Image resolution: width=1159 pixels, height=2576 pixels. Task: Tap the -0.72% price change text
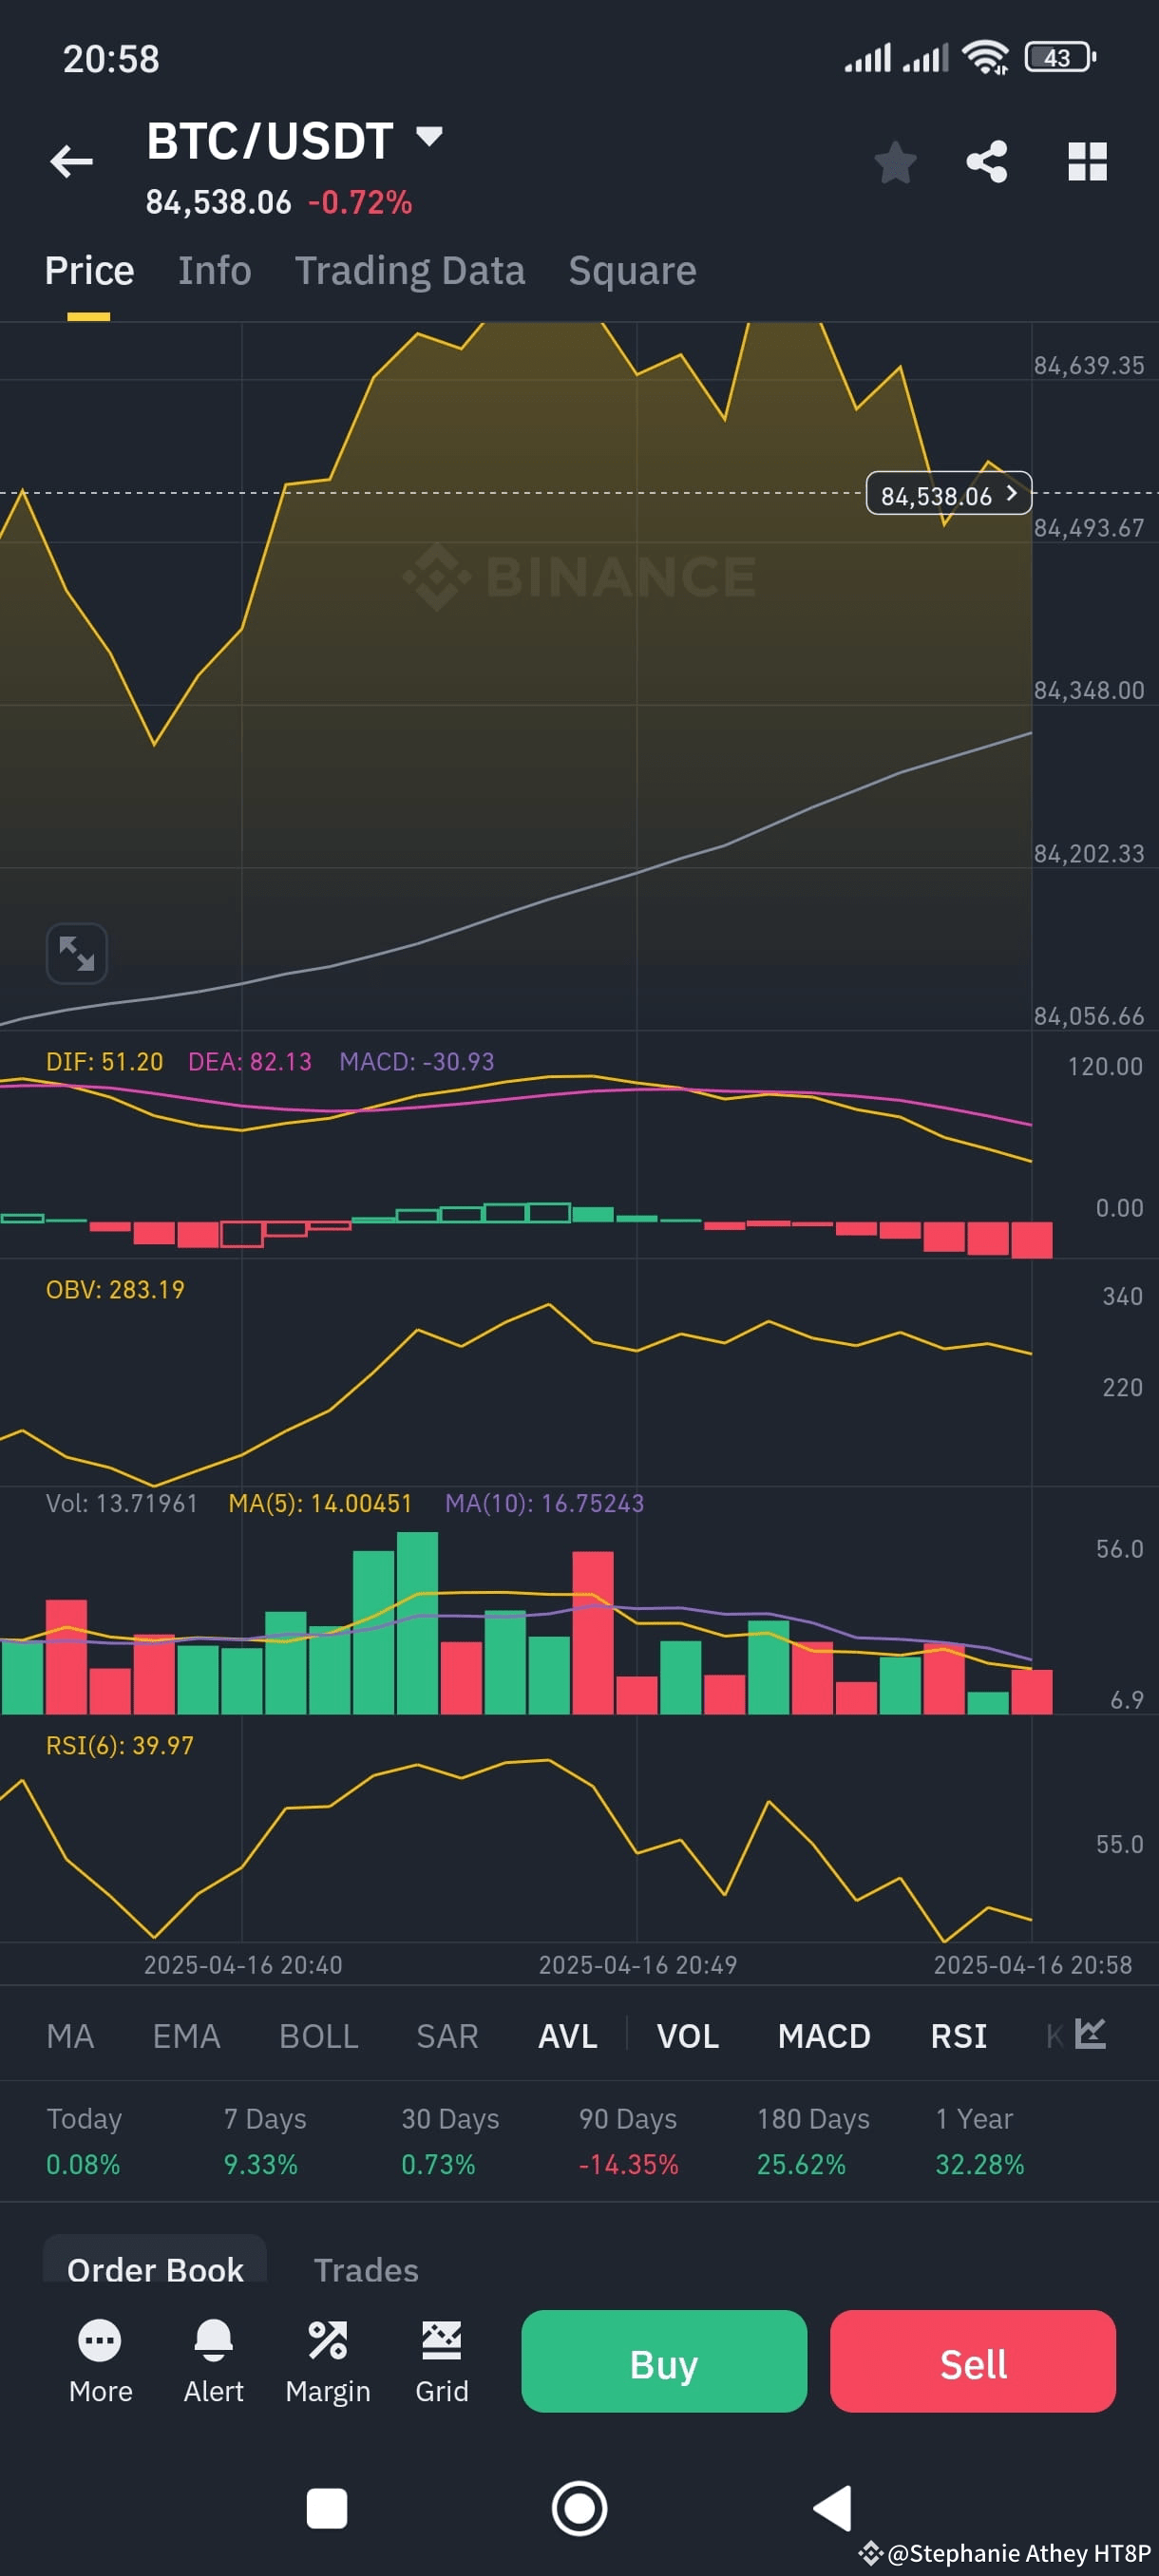[360, 203]
